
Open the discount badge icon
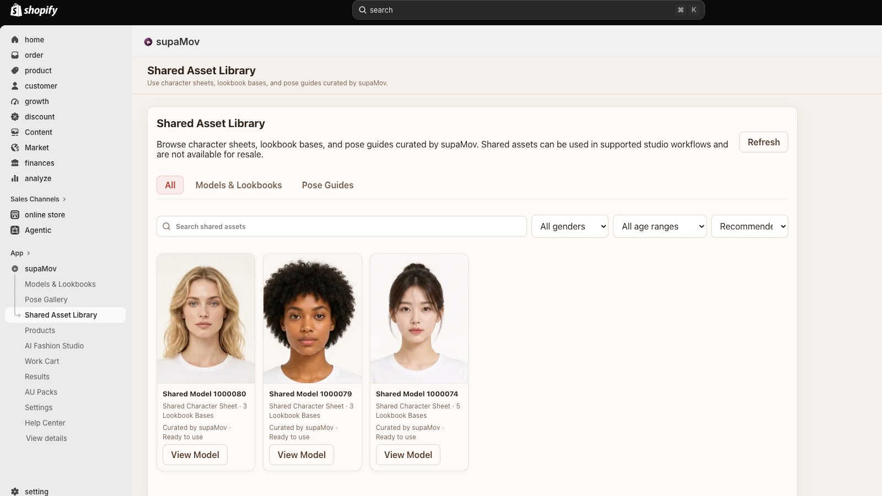click(x=15, y=117)
